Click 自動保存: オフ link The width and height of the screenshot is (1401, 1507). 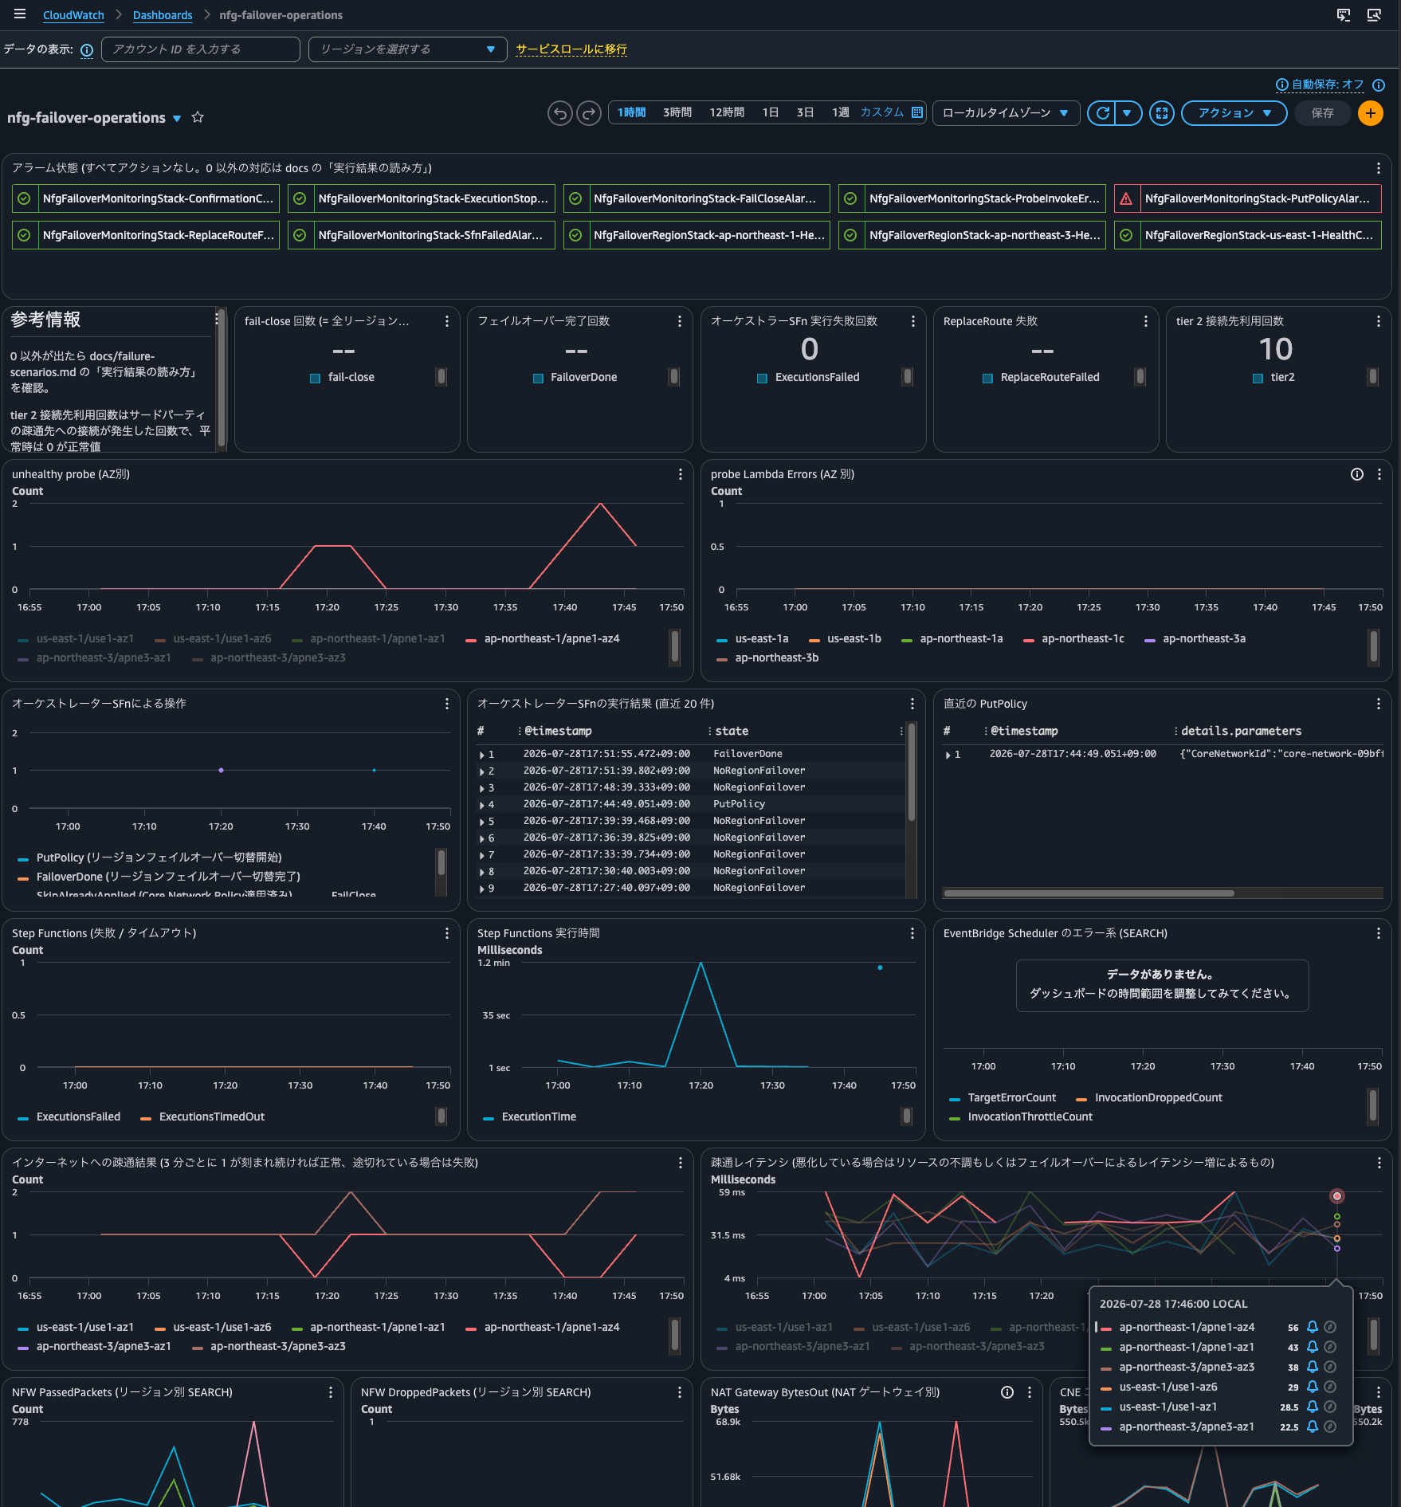[1328, 84]
